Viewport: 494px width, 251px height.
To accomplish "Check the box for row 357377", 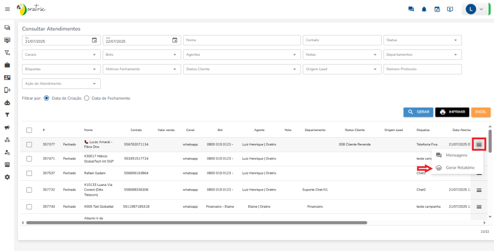I will [x=29, y=145].
